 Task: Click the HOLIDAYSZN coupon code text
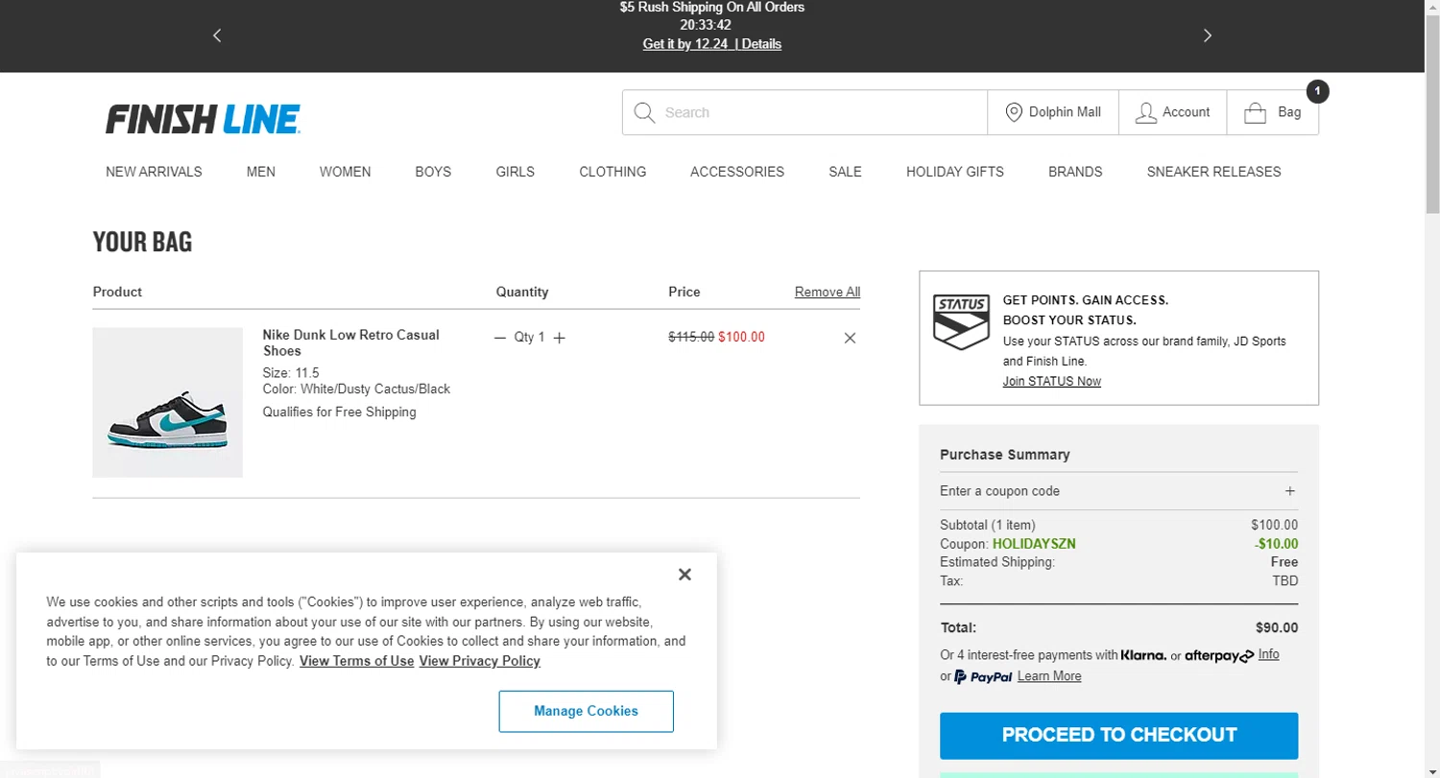point(1034,543)
